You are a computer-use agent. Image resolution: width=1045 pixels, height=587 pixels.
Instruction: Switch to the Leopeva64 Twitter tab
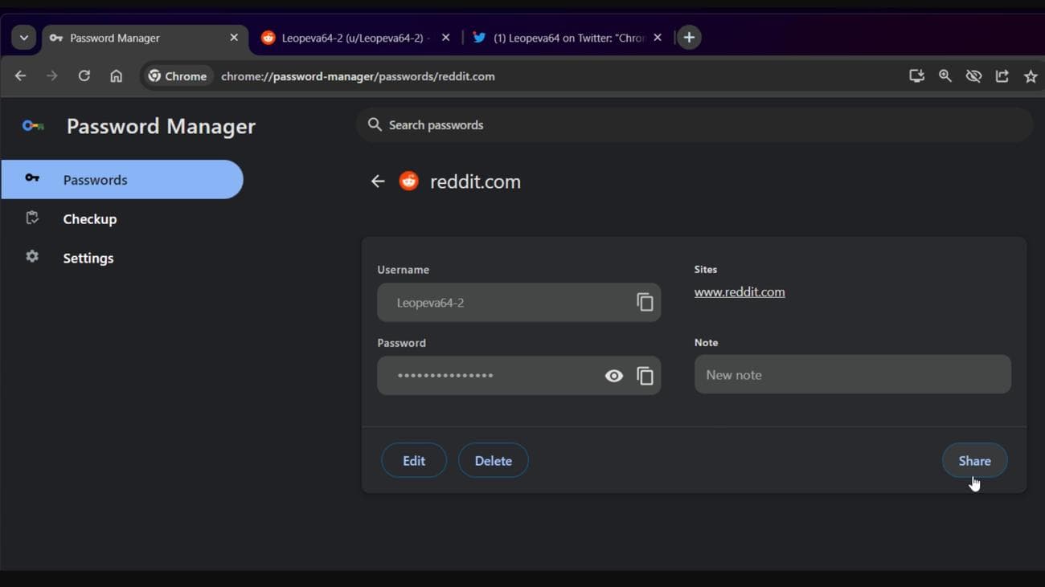tap(563, 37)
